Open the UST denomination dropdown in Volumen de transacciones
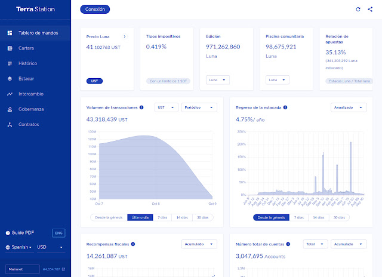The width and height of the screenshot is (382, 277). [x=167, y=107]
